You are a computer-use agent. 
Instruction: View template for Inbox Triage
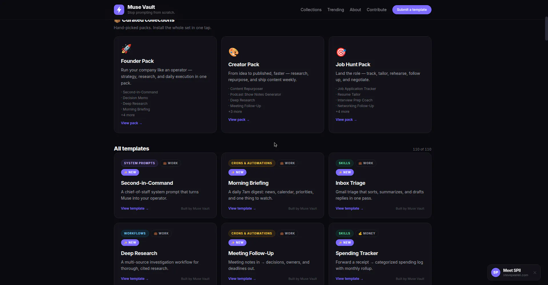click(349, 208)
